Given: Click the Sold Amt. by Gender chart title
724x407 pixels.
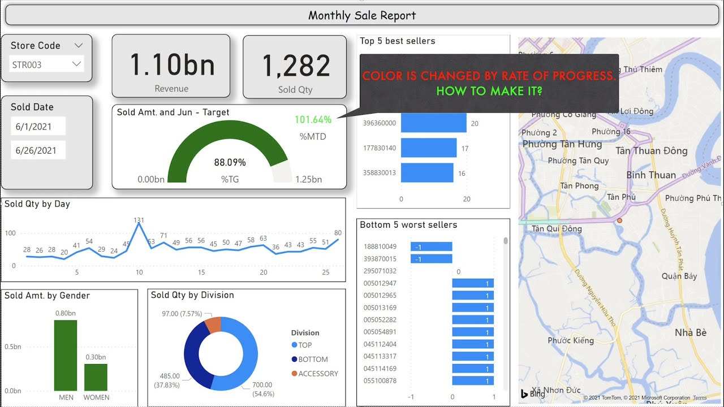Looking at the screenshot, I should coord(47,296).
